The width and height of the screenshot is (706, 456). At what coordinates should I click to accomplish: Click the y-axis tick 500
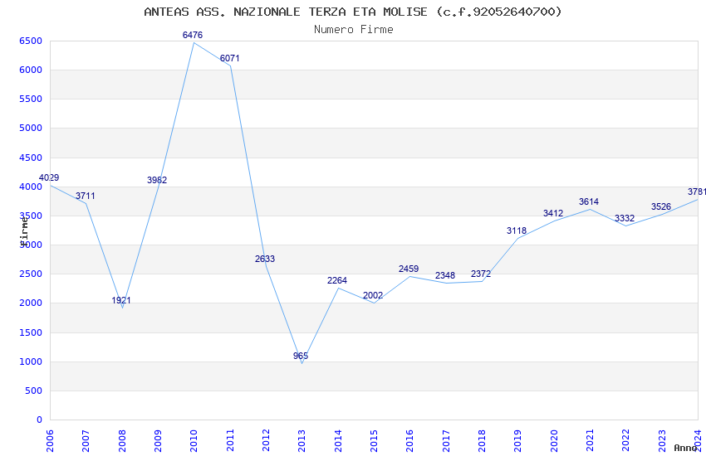pyautogui.click(x=34, y=391)
